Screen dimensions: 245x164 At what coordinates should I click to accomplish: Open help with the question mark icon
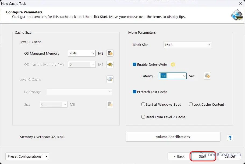(230, 138)
